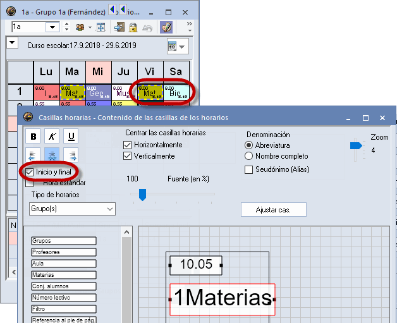Step up to previous group with spinner
This screenshot has height=323, width=397.
tap(66, 24)
